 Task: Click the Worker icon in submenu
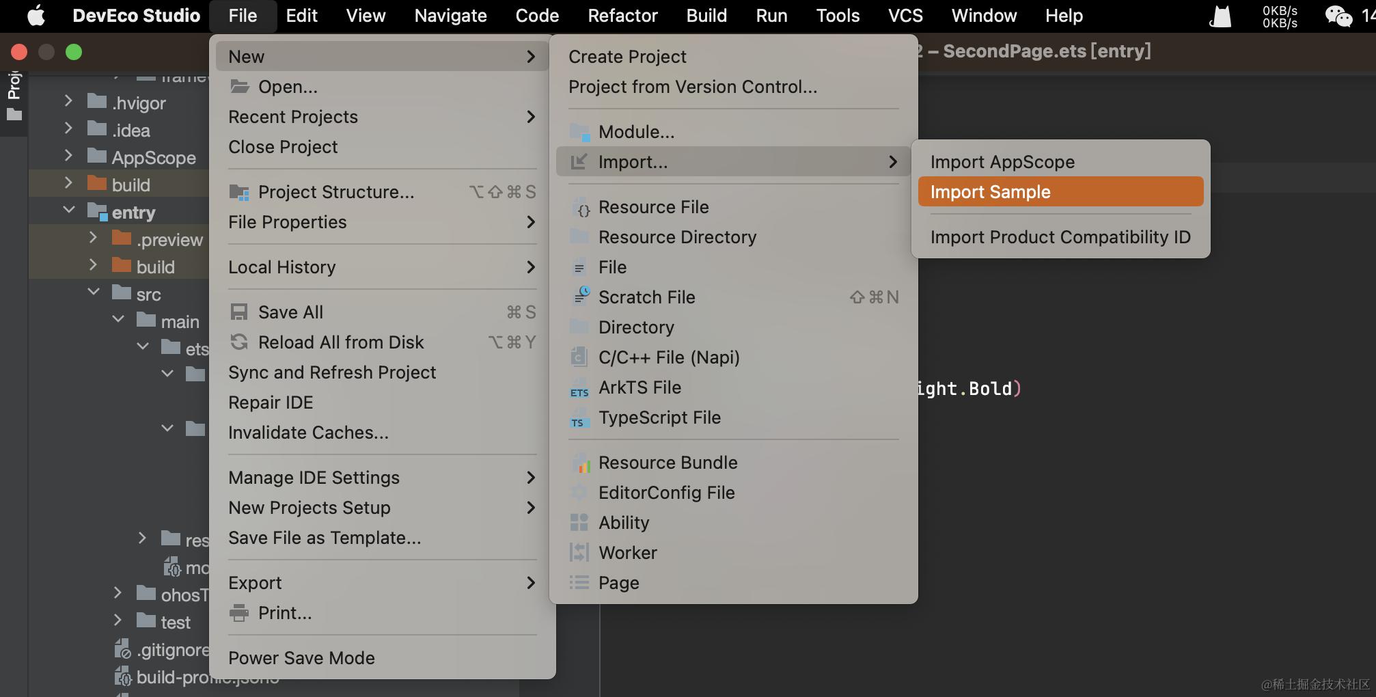(x=579, y=553)
